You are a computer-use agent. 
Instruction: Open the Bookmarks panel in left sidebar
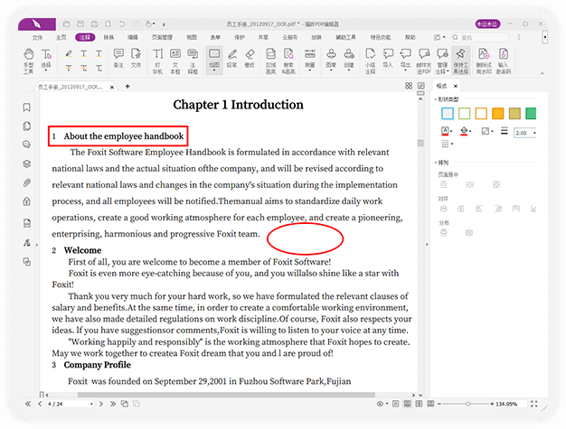[27, 107]
